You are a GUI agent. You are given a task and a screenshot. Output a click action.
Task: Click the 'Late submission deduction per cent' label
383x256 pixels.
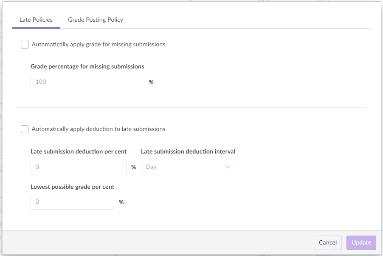coord(79,151)
